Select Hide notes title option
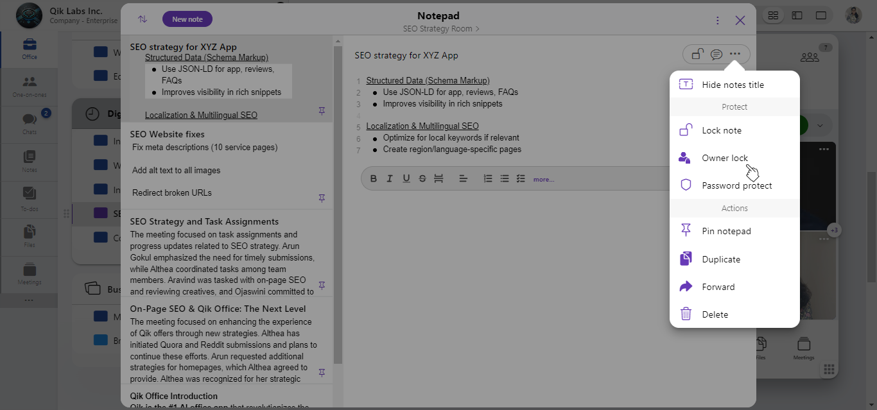The width and height of the screenshot is (877, 410). click(733, 85)
